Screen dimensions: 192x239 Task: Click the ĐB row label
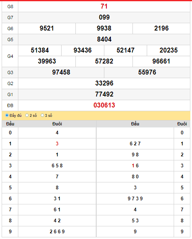pyautogui.click(x=10, y=105)
